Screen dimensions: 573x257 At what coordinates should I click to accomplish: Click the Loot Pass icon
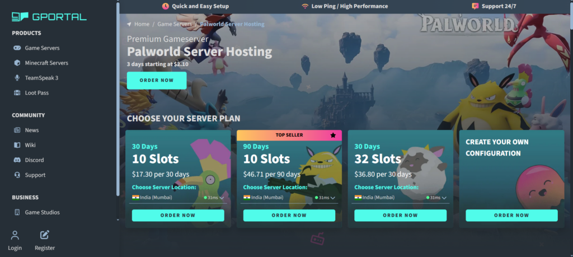[17, 93]
